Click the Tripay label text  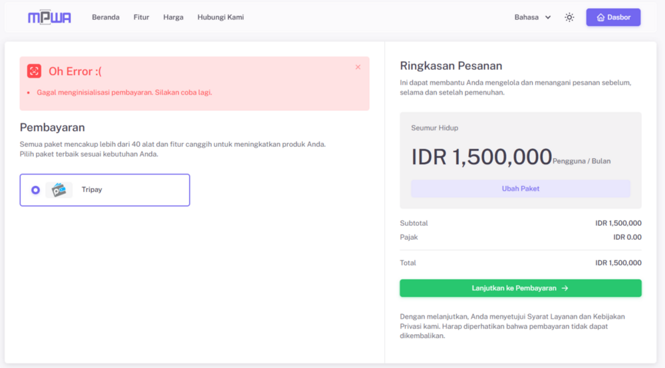[x=92, y=190]
